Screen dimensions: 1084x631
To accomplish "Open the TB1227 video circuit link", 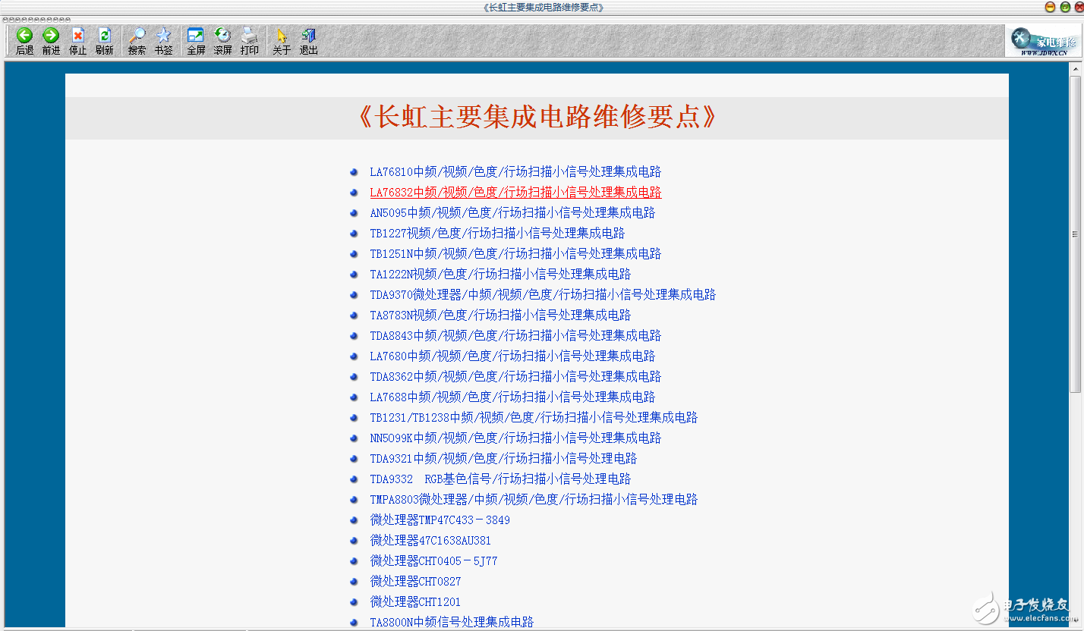I will click(x=496, y=233).
